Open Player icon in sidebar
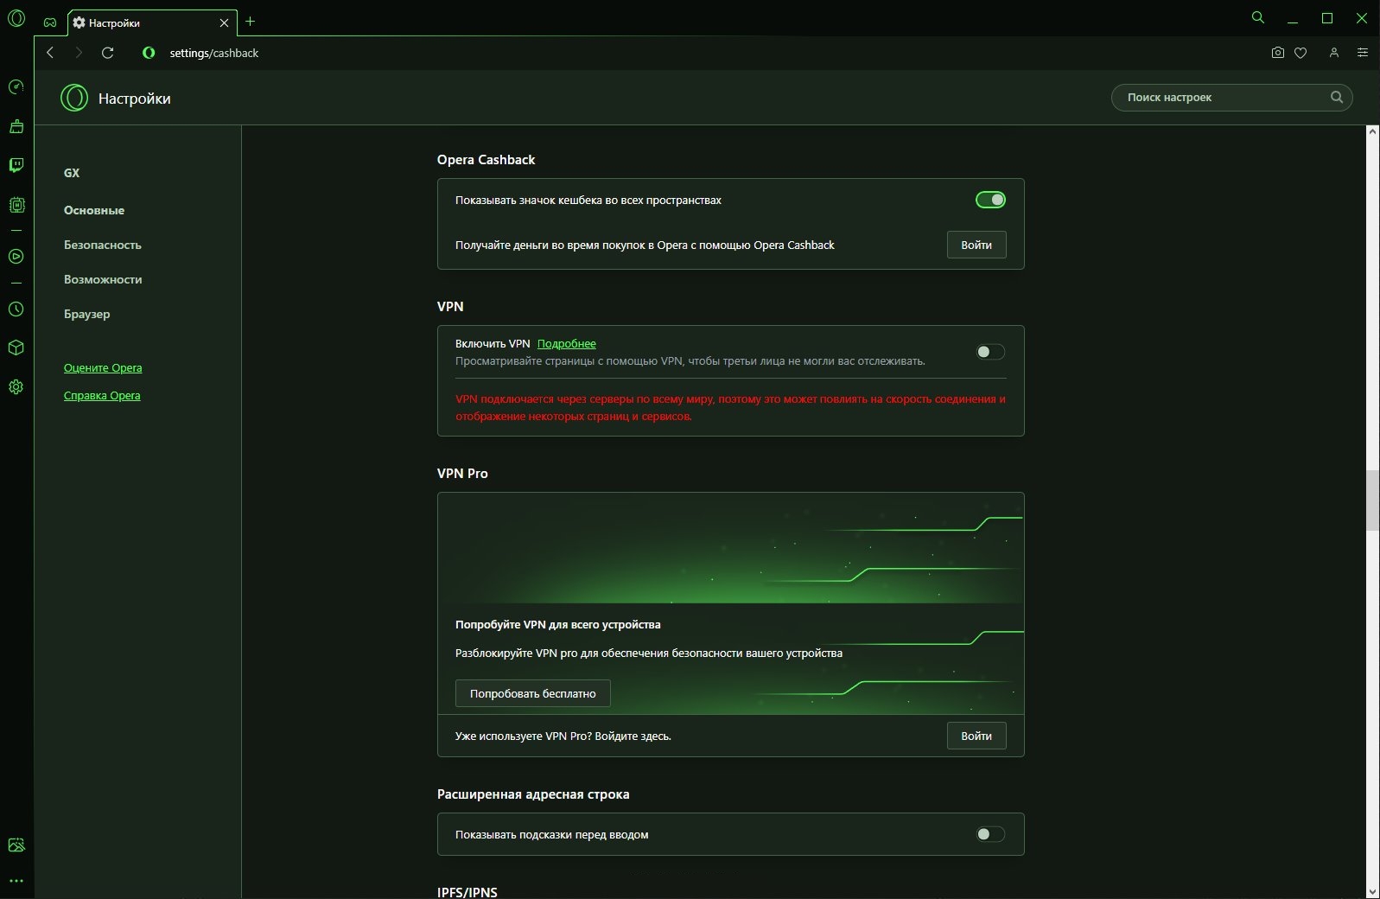Screen dimensions: 1380x899 (x=16, y=256)
